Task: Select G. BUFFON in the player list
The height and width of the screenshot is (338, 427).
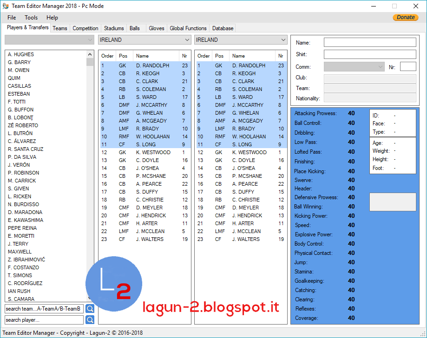Action: (21, 110)
